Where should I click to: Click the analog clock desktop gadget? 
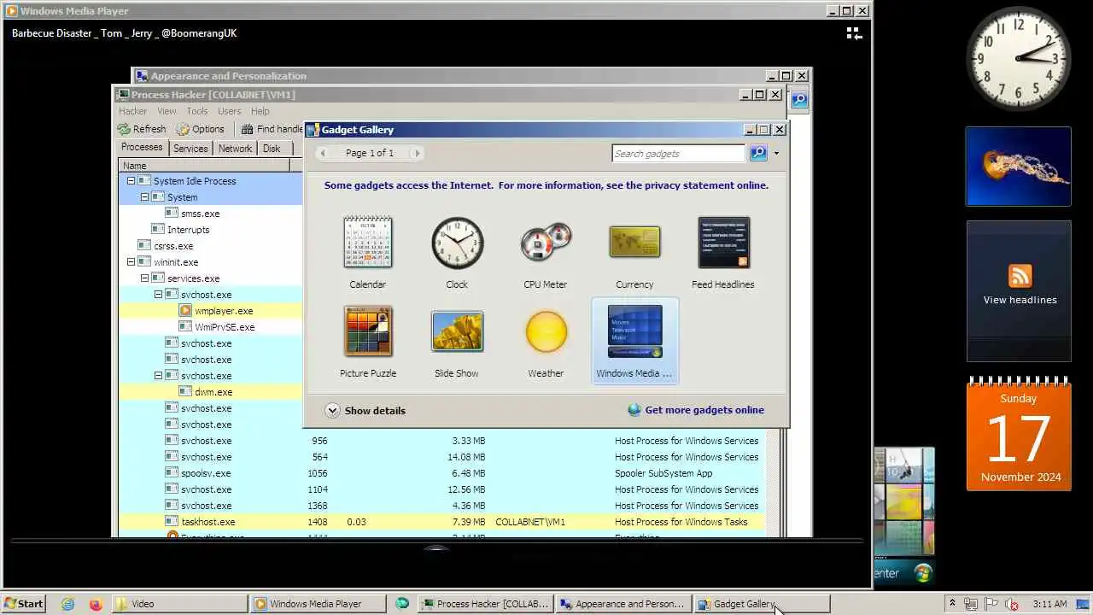(1019, 58)
